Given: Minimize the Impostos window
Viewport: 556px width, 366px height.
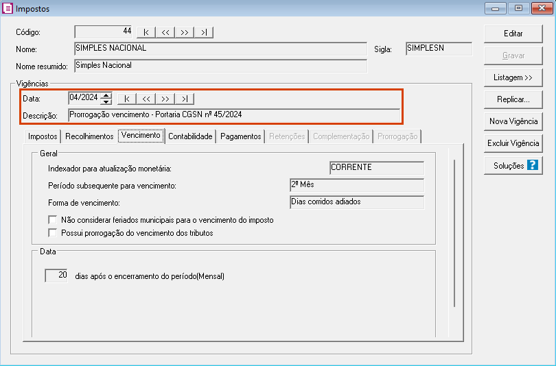Looking at the screenshot, I should click(x=496, y=8).
